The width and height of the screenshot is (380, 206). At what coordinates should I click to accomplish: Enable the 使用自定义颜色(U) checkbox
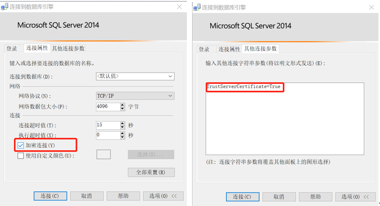click(x=21, y=156)
